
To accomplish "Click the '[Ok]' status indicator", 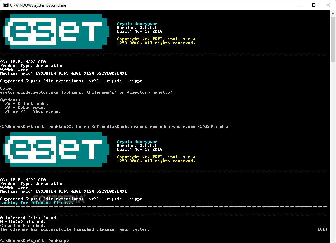I will [x=322, y=229].
